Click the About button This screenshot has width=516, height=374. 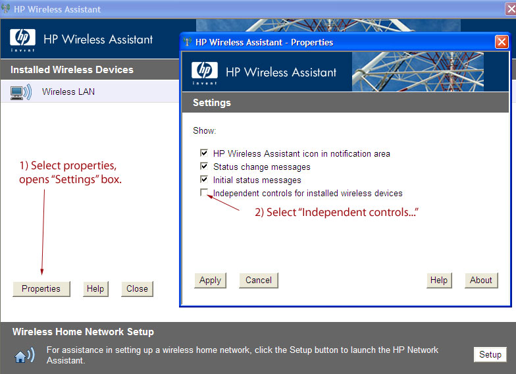481,280
